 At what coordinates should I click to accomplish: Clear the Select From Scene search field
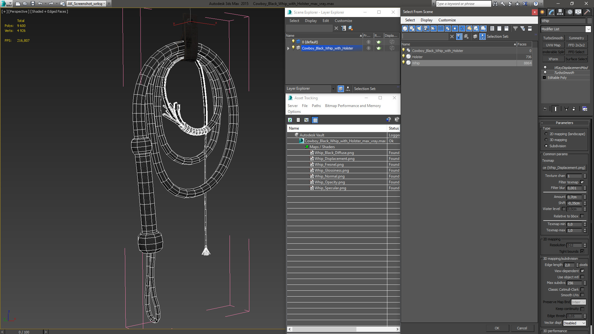tap(452, 36)
